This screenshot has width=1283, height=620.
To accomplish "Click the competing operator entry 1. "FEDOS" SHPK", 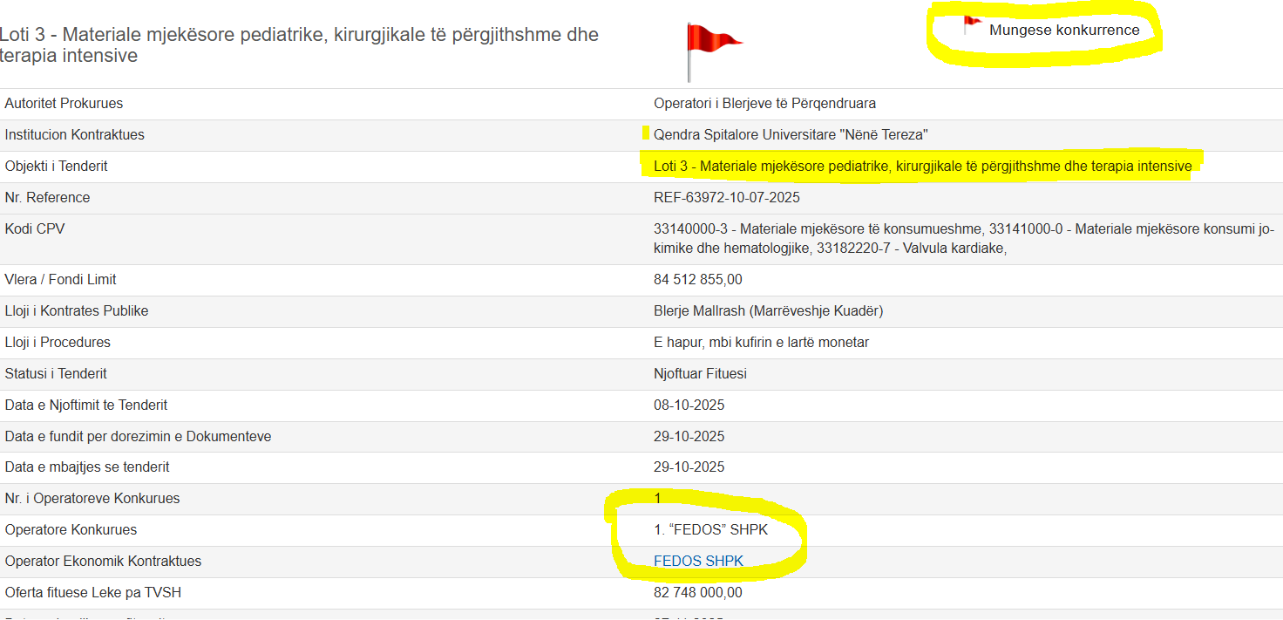I will pos(710,530).
